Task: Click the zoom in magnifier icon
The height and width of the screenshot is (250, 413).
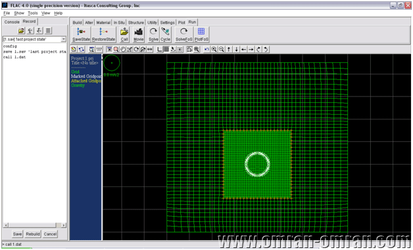Action: [214, 49]
